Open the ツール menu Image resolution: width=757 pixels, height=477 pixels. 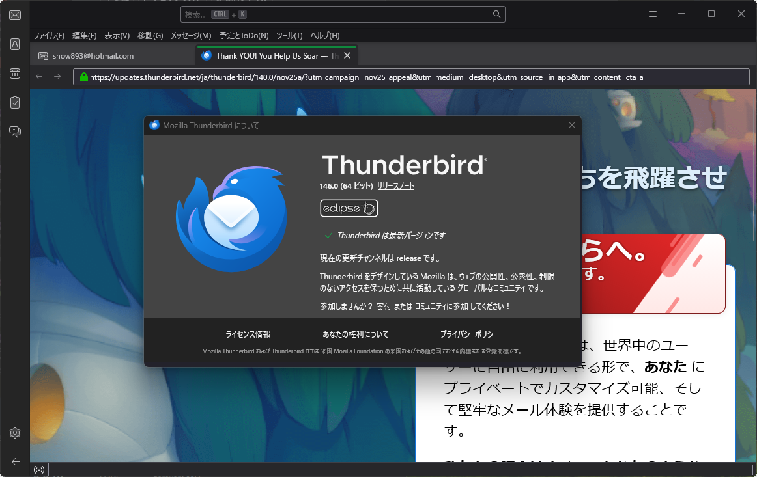pyautogui.click(x=289, y=36)
